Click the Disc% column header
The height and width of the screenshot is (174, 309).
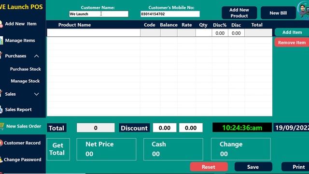click(220, 25)
